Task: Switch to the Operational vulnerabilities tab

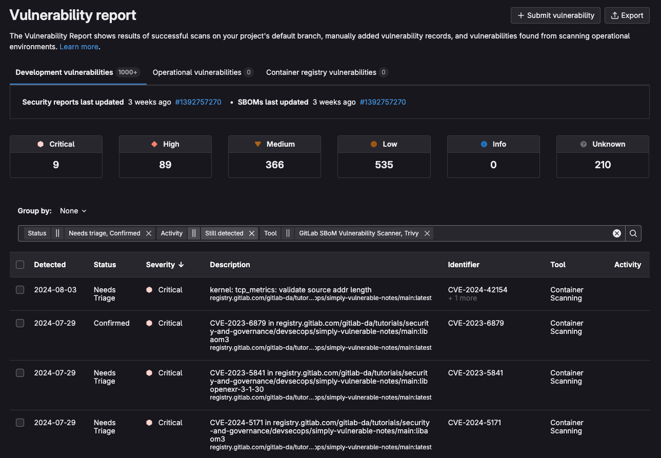Action: click(197, 72)
